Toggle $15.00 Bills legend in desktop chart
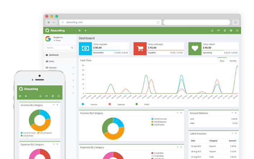Screen dimensions: 254x159 [x=157, y=153]
